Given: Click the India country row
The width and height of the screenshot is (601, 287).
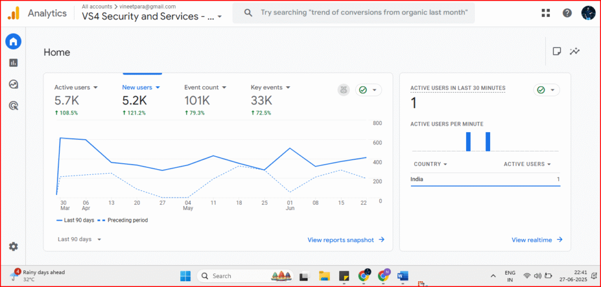Looking at the screenshot, I should click(485, 180).
